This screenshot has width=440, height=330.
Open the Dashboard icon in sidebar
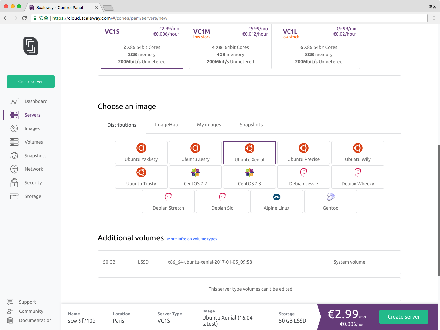[14, 101]
